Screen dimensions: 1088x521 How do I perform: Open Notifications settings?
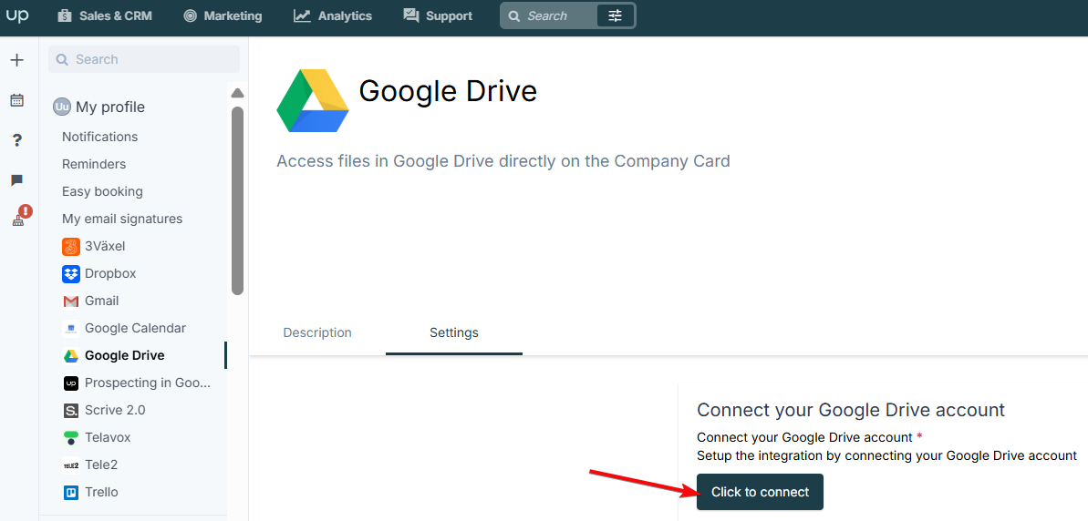click(x=100, y=138)
